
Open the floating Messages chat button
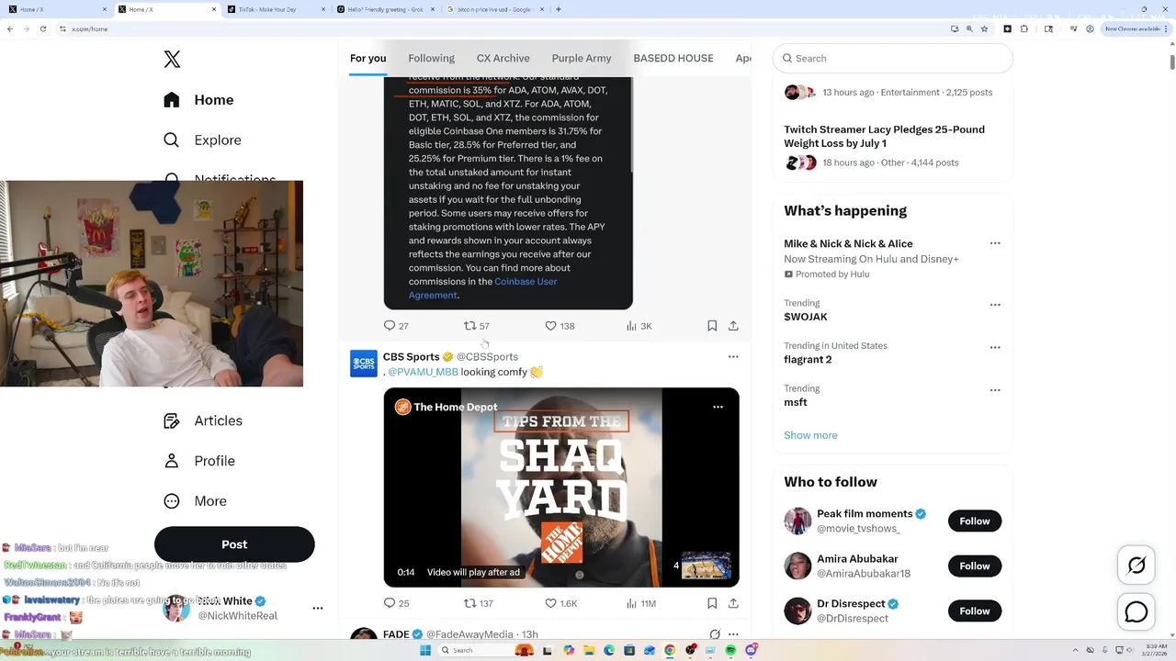tap(1136, 611)
